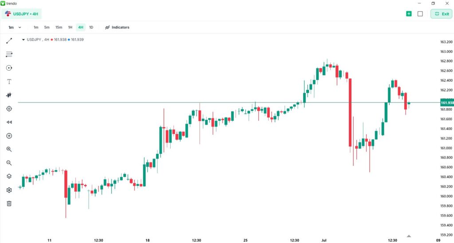
Task: Click the Exit fullscreen button
Action: point(442,14)
